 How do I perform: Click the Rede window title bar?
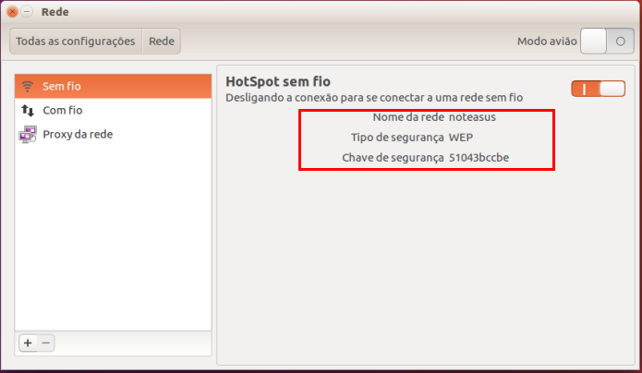pyautogui.click(x=321, y=11)
